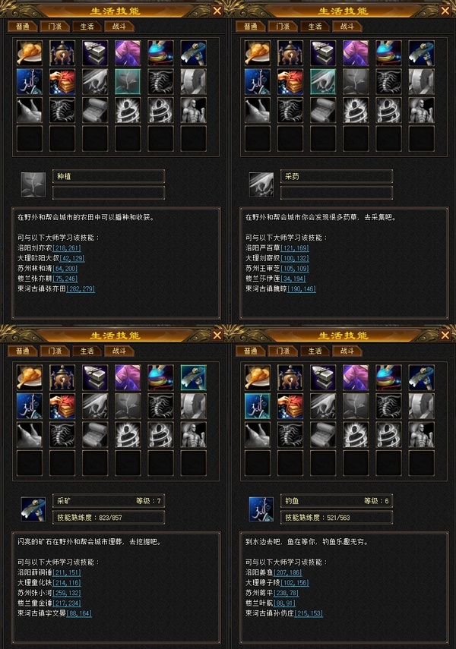Select the highlighted sprout planting icon in 种植 panel
The width and height of the screenshot is (456, 649).
click(128, 81)
